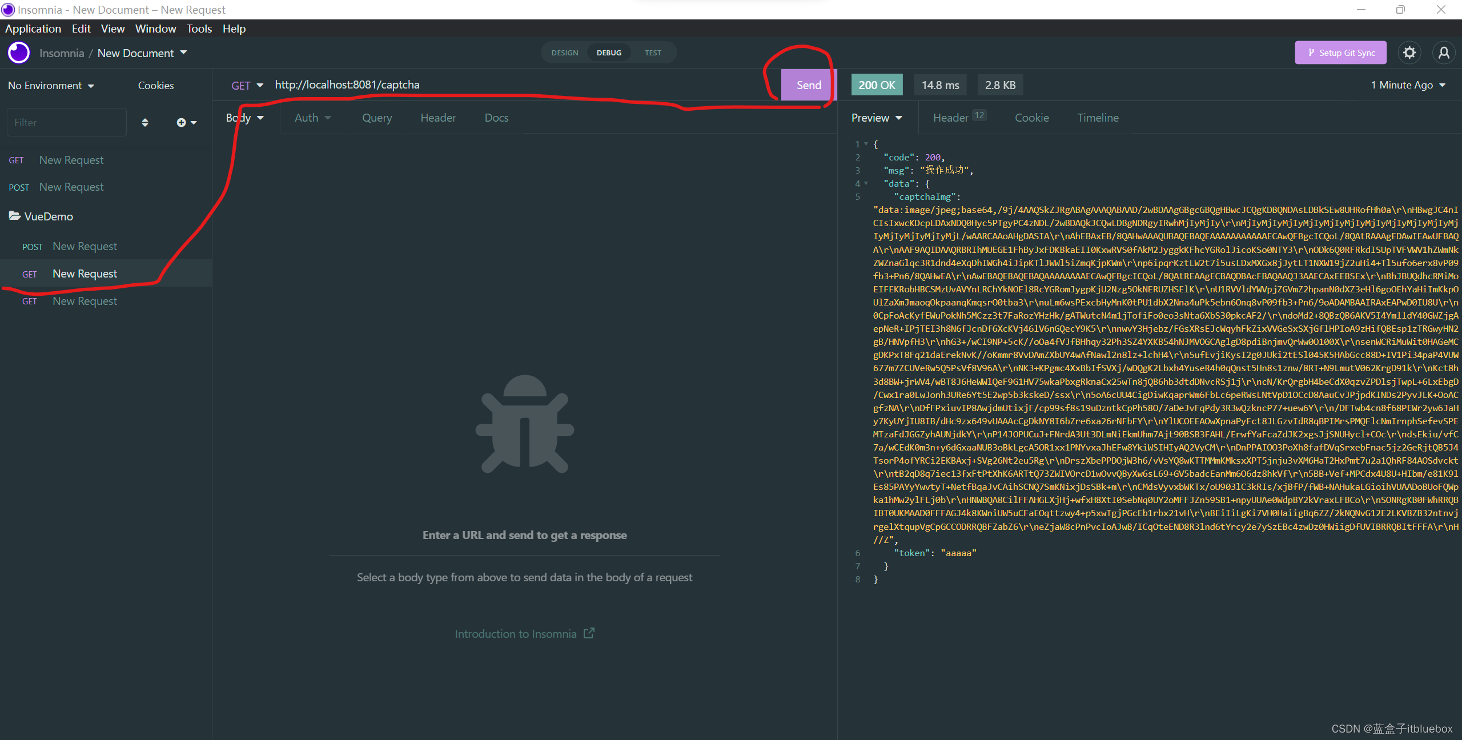1462x740 pixels.
Task: Select the DEBUG mode toggle
Action: [609, 53]
